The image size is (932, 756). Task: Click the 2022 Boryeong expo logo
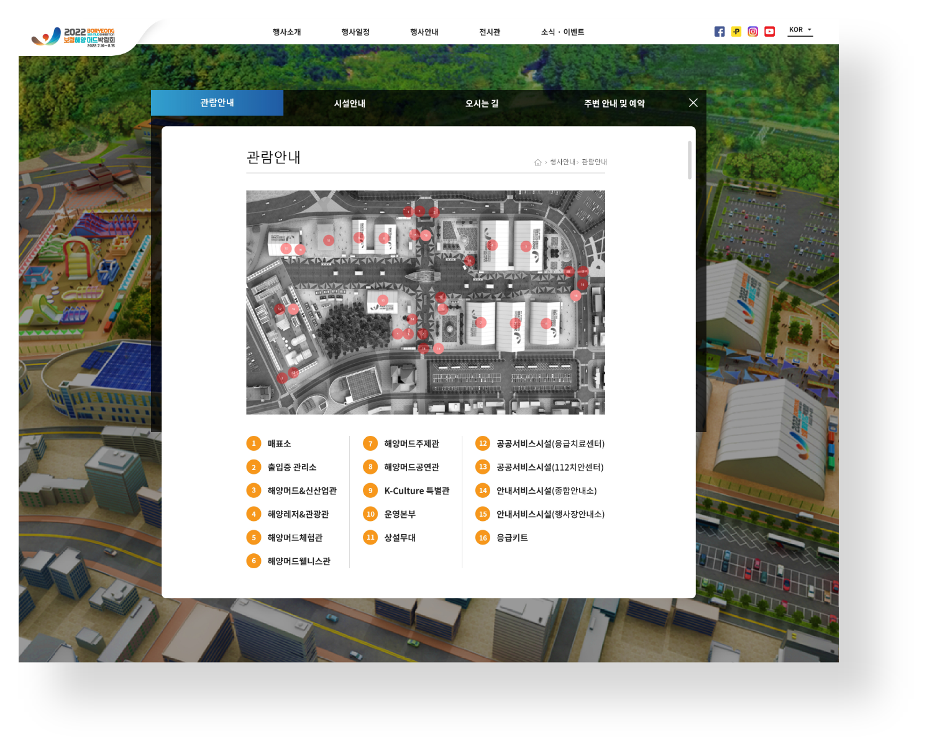click(x=73, y=37)
